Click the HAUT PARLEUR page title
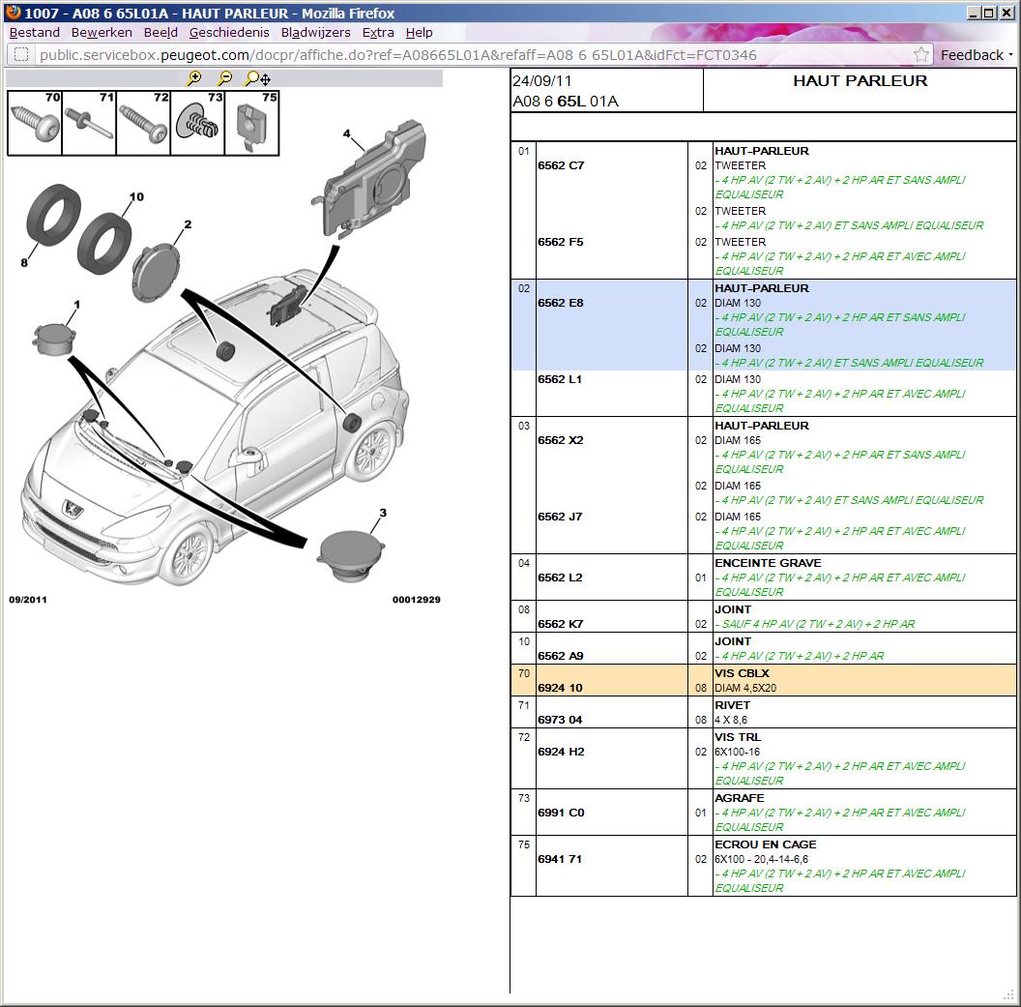 pyautogui.click(x=861, y=80)
